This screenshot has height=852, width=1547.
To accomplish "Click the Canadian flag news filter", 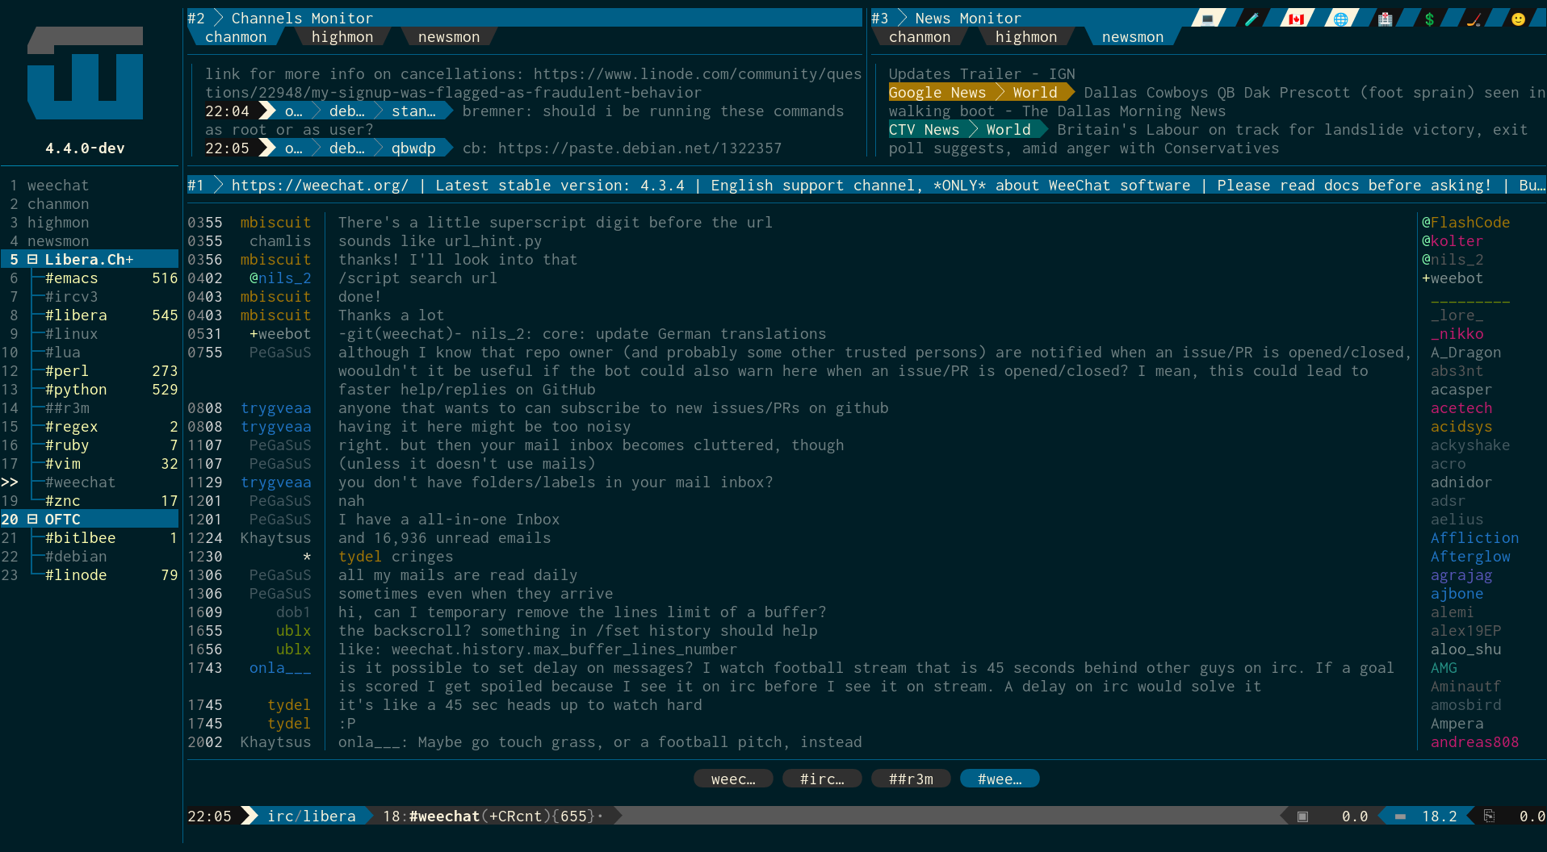I will click(1296, 19).
